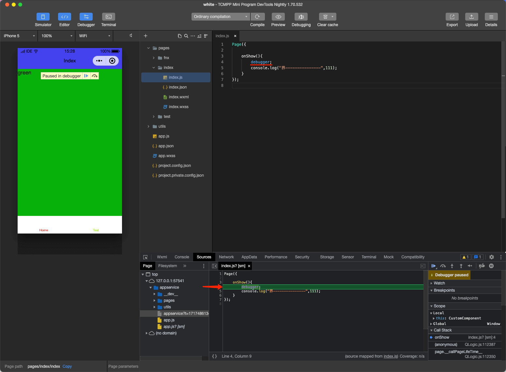This screenshot has width=506, height=372.
Task: Open the Details panel icon
Action: (x=491, y=17)
